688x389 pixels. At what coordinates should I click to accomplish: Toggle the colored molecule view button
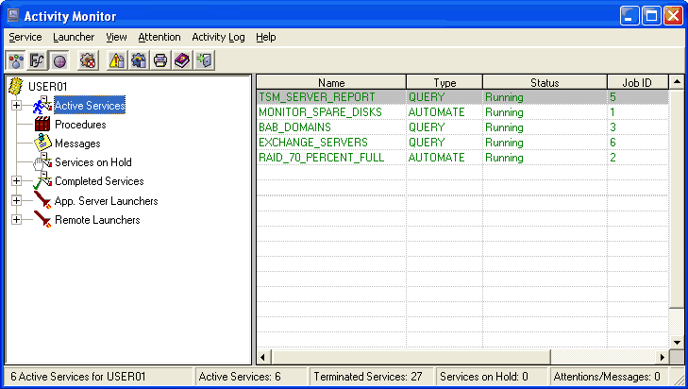pos(16,61)
